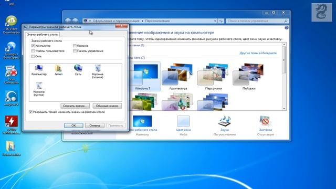Click the themes list scrollbar down arrow
Screen dimensions: 336x189
[x=284, y=109]
